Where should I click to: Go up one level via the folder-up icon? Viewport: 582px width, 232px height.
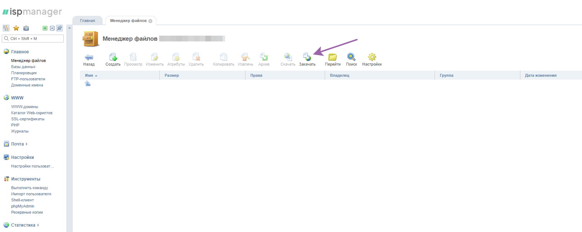tap(88, 84)
